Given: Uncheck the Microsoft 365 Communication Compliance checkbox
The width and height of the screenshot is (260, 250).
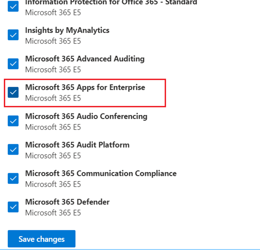Looking at the screenshot, I should (x=13, y=178).
